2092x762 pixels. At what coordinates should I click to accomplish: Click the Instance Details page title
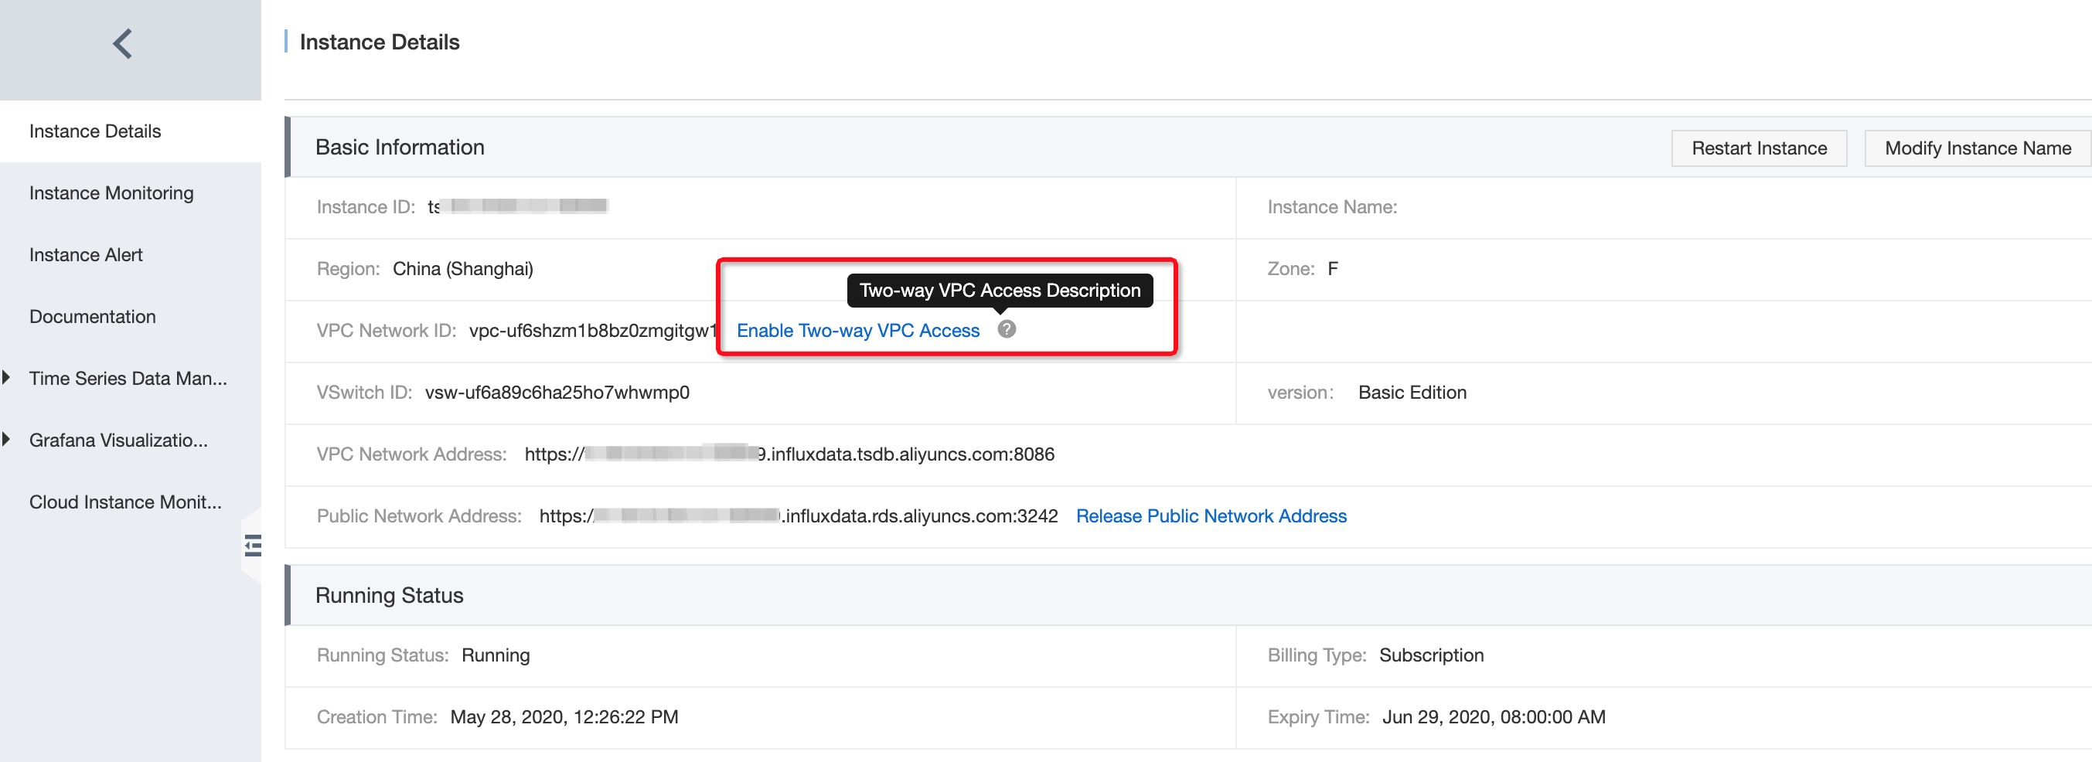pyautogui.click(x=380, y=43)
